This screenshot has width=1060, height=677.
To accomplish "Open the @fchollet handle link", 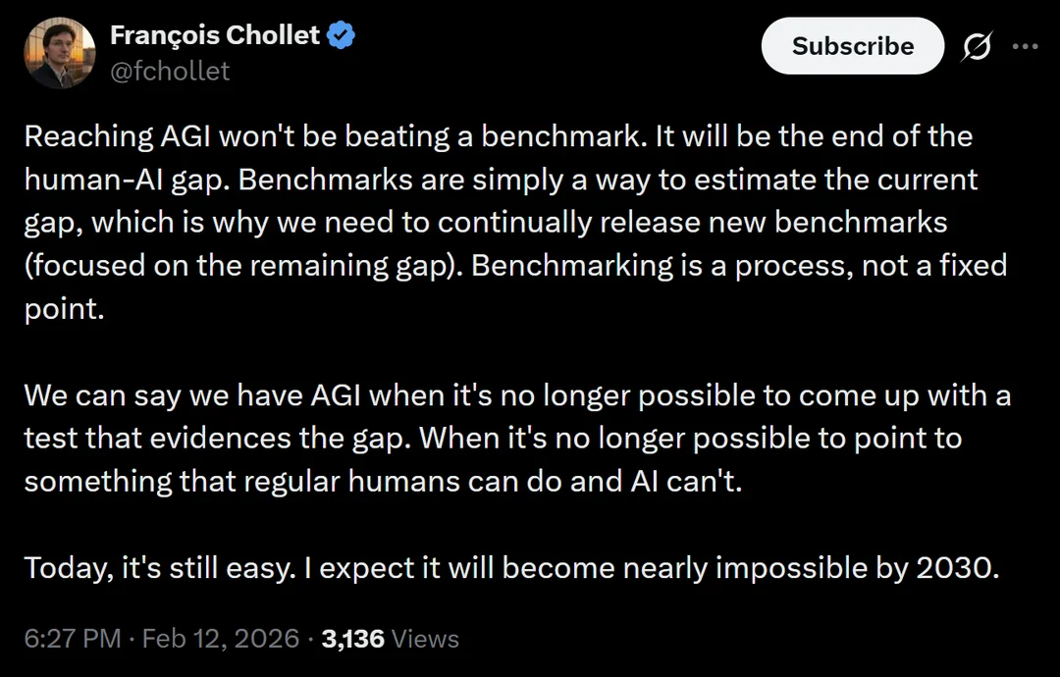I will [170, 71].
